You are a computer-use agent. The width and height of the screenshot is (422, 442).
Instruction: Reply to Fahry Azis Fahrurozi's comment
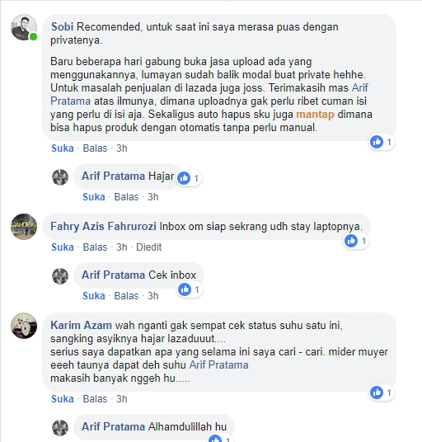pos(95,247)
